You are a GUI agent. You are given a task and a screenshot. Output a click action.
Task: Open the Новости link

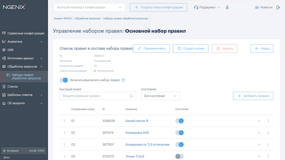pyautogui.click(x=264, y=7)
